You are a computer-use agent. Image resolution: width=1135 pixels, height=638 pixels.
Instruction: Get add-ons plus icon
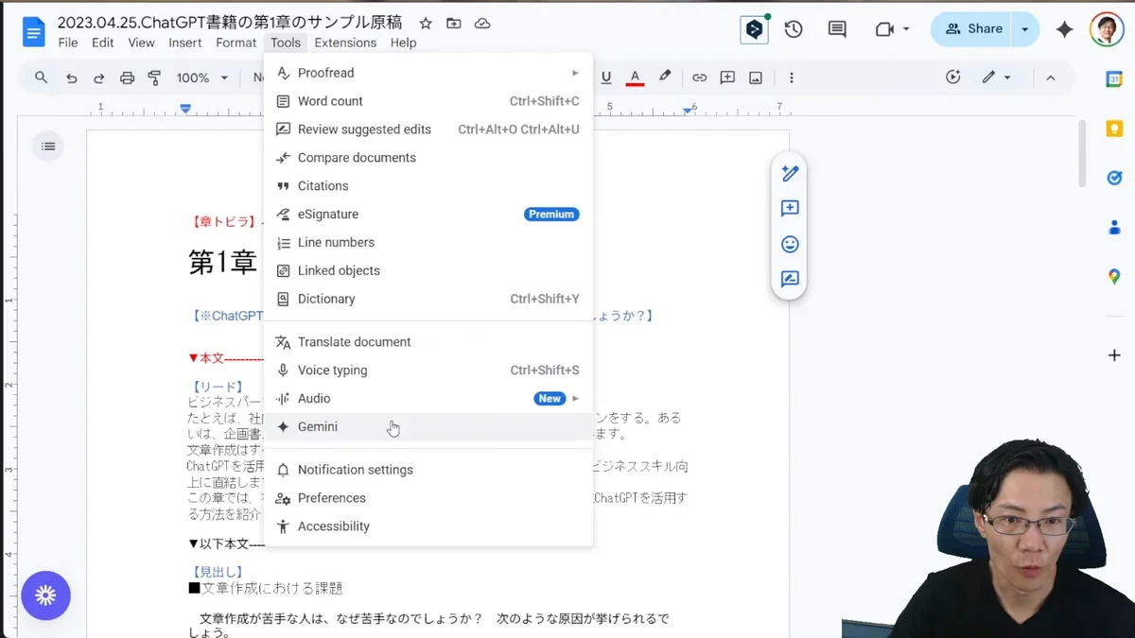point(1114,355)
